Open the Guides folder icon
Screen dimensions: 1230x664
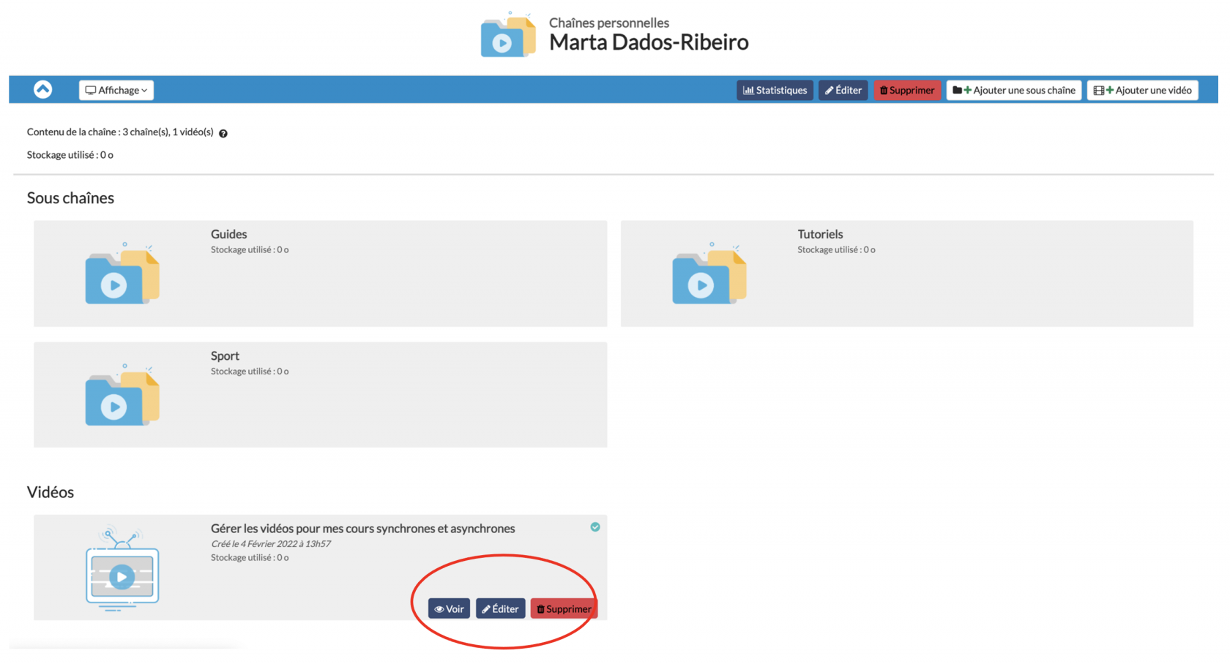point(122,274)
